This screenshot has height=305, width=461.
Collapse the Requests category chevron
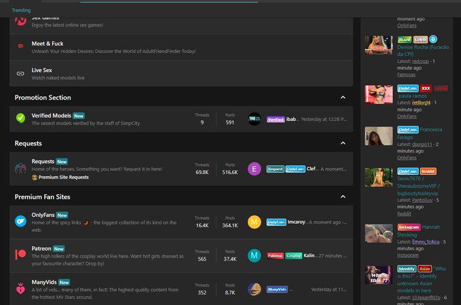point(343,143)
